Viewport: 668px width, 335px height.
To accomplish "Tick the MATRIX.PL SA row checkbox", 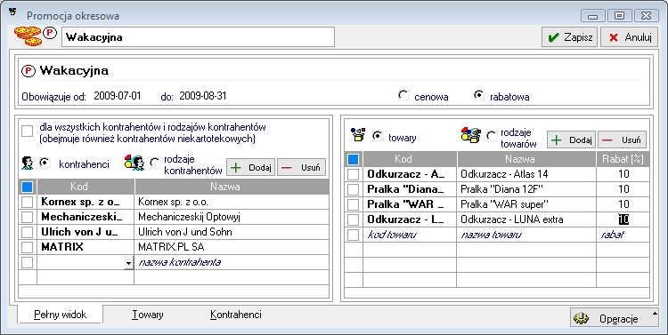I will pos(28,247).
